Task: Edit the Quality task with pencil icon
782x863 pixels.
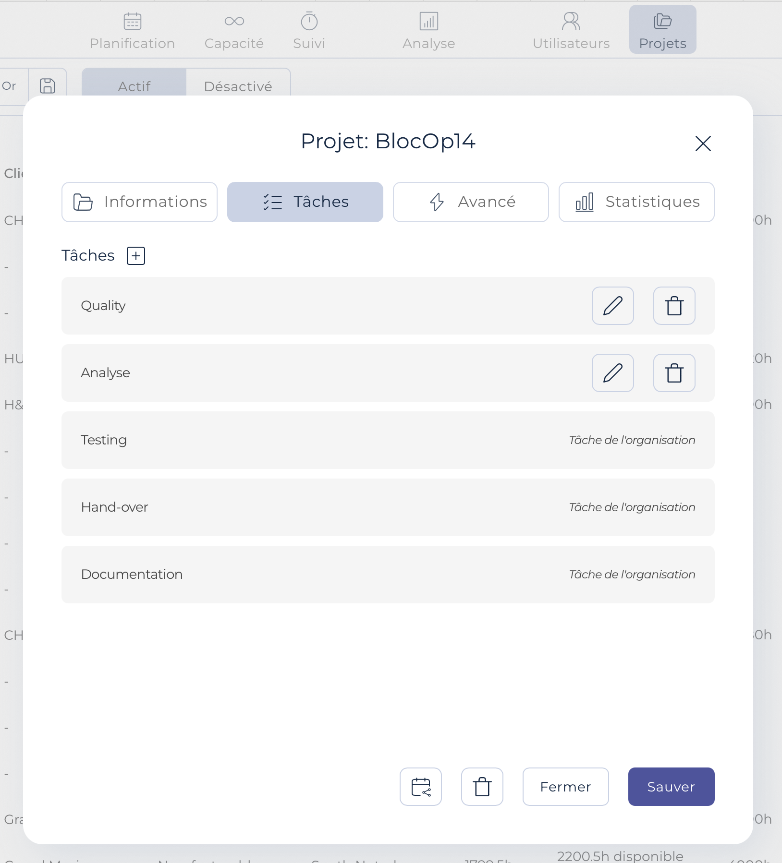Action: coord(613,306)
